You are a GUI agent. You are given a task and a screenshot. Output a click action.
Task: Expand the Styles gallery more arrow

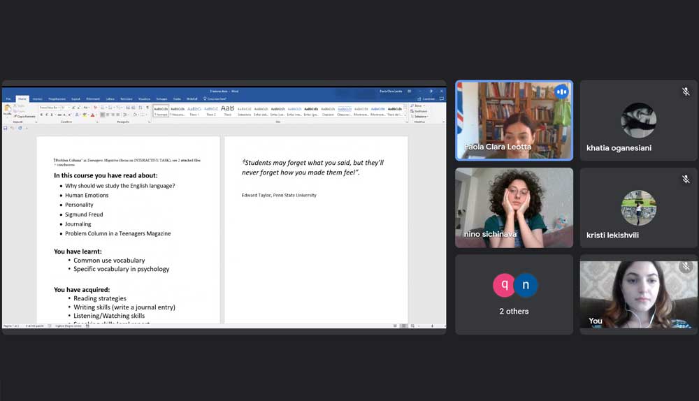click(x=406, y=115)
